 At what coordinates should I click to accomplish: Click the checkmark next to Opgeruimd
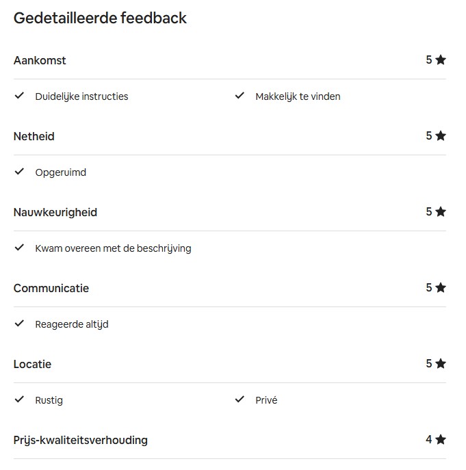(x=20, y=172)
